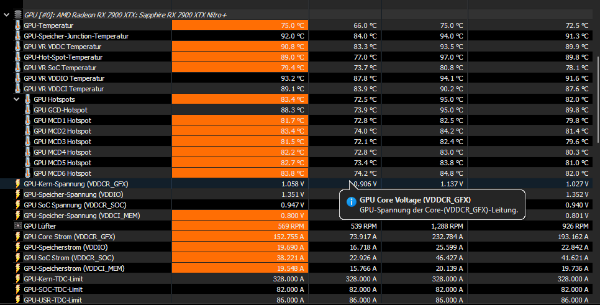Click the 232.784 A maximum core current value
600x305 pixels.
tap(447, 237)
